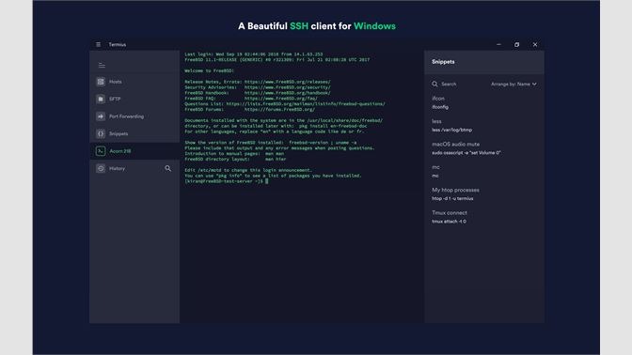Click the Snippets curly braces icon

(101, 133)
